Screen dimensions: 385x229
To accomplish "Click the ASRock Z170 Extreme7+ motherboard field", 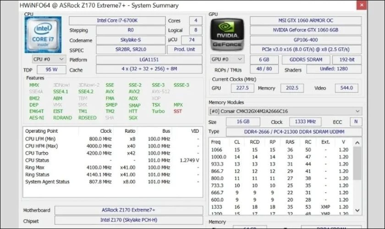I will coord(129,210).
